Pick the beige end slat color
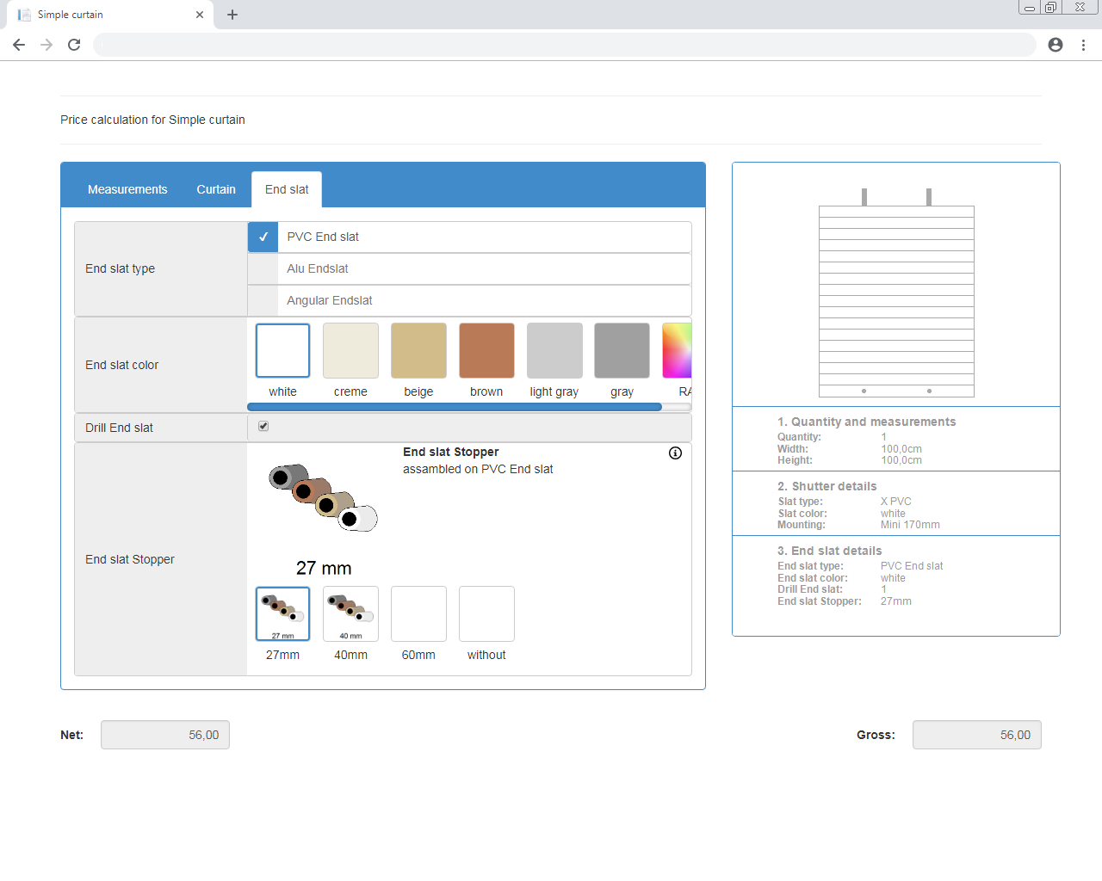Screen dimensions: 1102x881 [x=418, y=350]
